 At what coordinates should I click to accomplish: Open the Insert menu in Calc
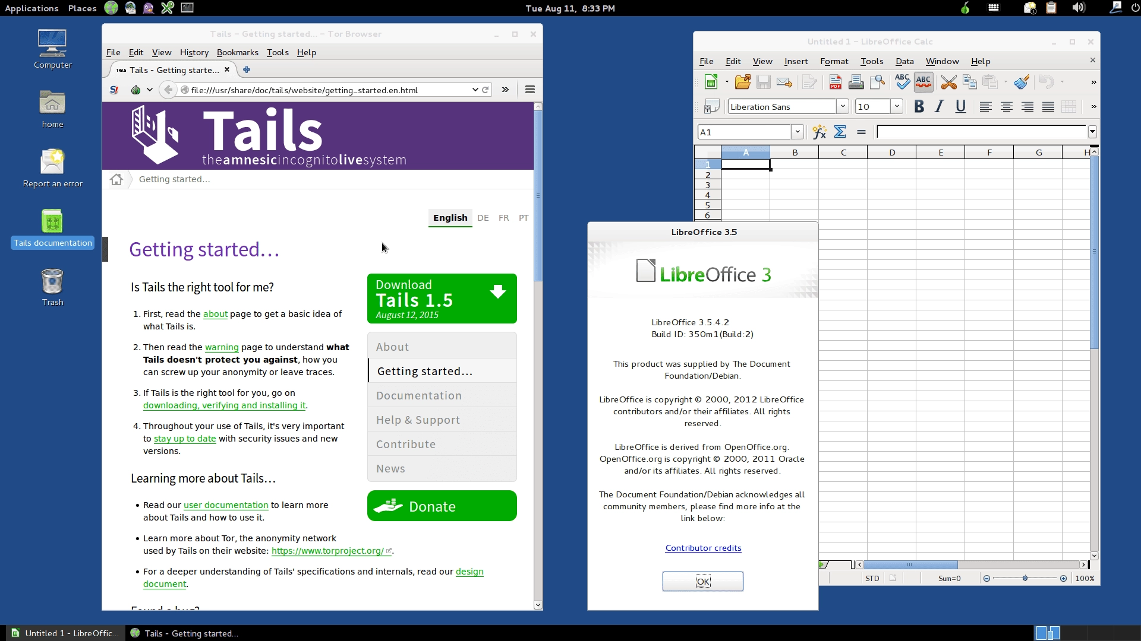796,61
